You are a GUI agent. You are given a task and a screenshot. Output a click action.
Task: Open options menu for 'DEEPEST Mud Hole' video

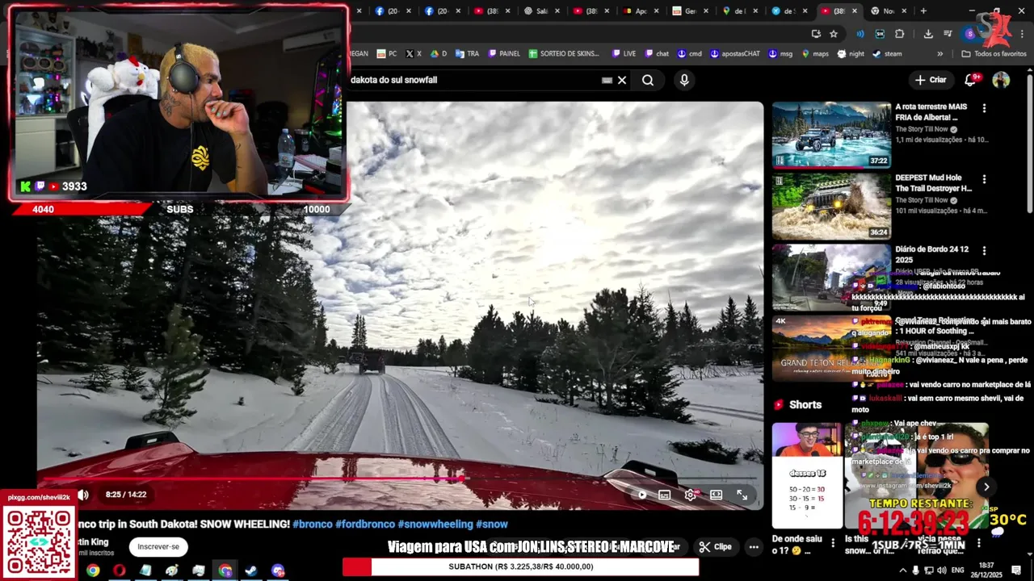(x=984, y=179)
